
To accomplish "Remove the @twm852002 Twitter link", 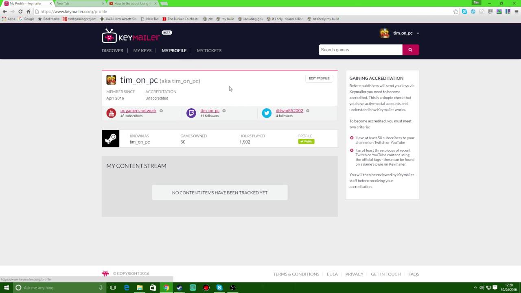I will (x=308, y=111).
